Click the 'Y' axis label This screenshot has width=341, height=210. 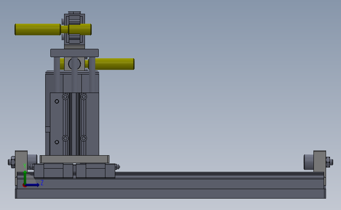click(x=24, y=166)
